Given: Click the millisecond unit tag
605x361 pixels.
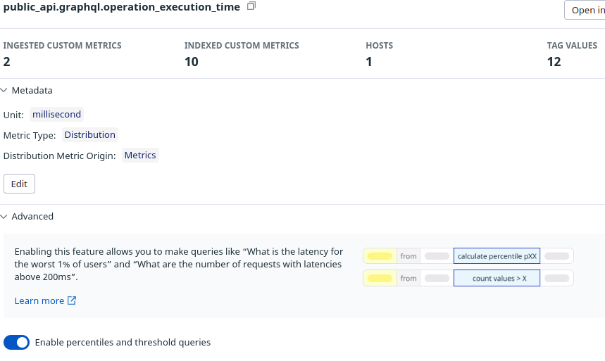Looking at the screenshot, I should tap(57, 114).
